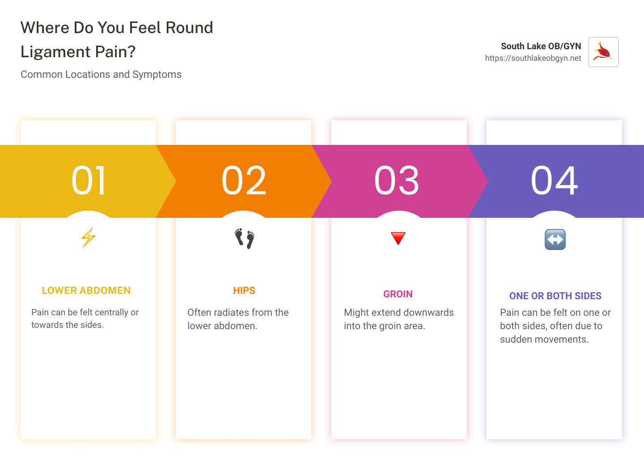This screenshot has width=644, height=458.
Task: Open the southlakeobgyn.net link
Action: pyautogui.click(x=533, y=58)
